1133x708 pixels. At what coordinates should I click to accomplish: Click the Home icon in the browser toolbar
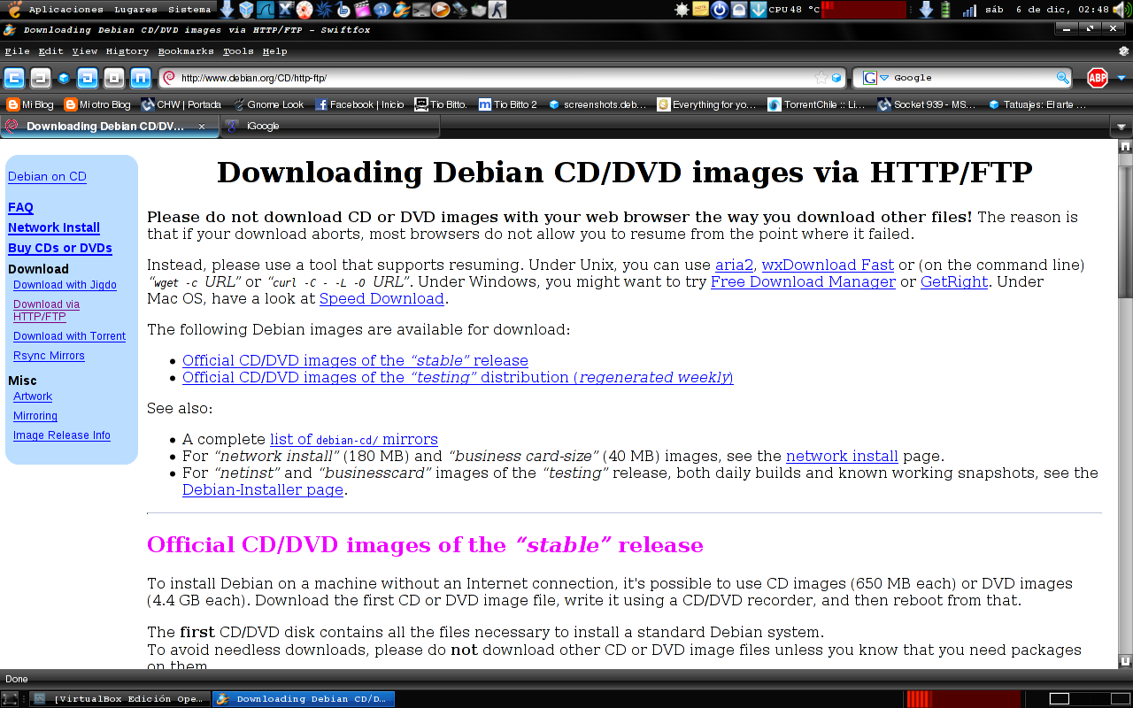pyautogui.click(x=140, y=78)
